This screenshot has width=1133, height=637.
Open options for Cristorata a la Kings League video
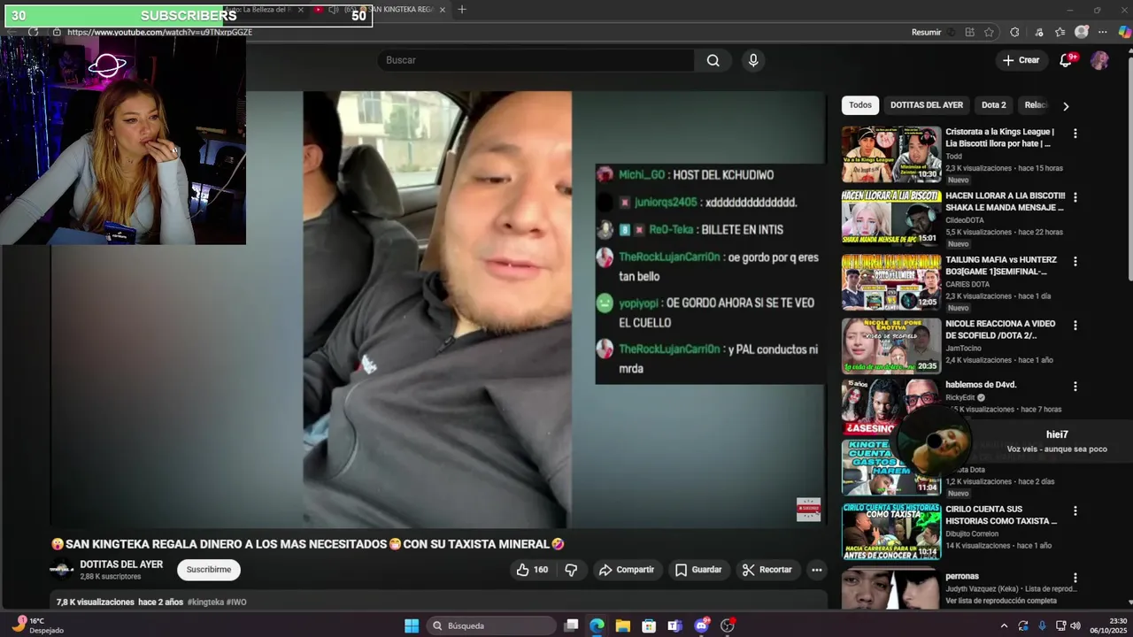coord(1075,133)
